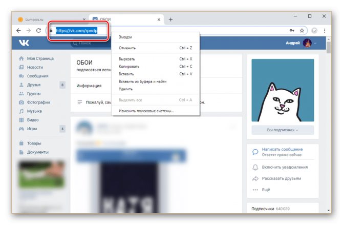
Task: Click the document icon beside Документы
Action: [21, 152]
